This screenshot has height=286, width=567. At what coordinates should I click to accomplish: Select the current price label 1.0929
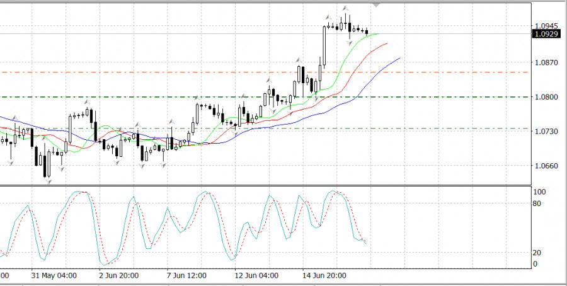546,34
